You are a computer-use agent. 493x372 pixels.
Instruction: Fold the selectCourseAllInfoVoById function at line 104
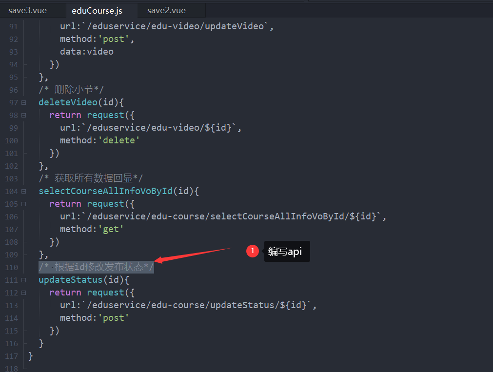23,191
